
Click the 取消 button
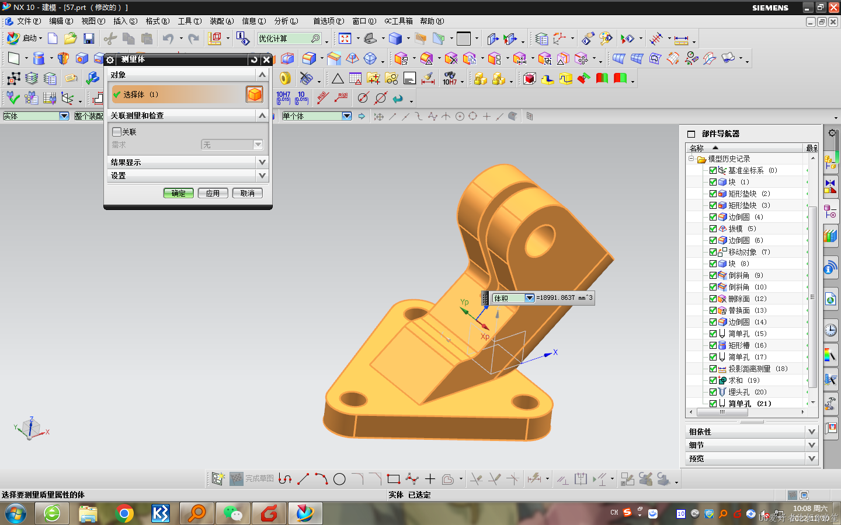(x=247, y=193)
